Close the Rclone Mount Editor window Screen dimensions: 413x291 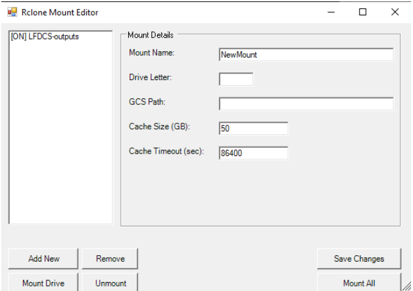click(x=394, y=12)
